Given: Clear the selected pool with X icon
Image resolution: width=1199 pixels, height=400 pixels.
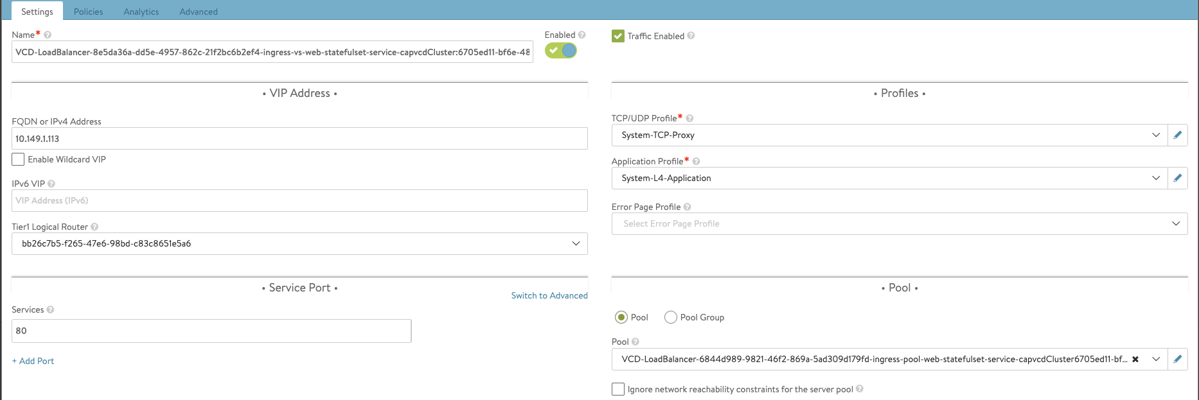Looking at the screenshot, I should coord(1135,360).
